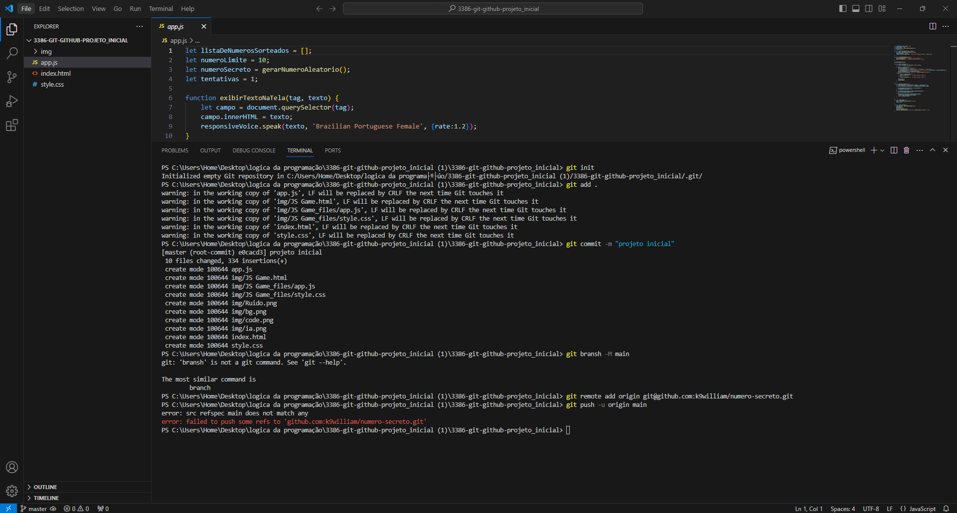
Task: Click the breadcrumb ellipsis after app.js
Action: (197, 40)
